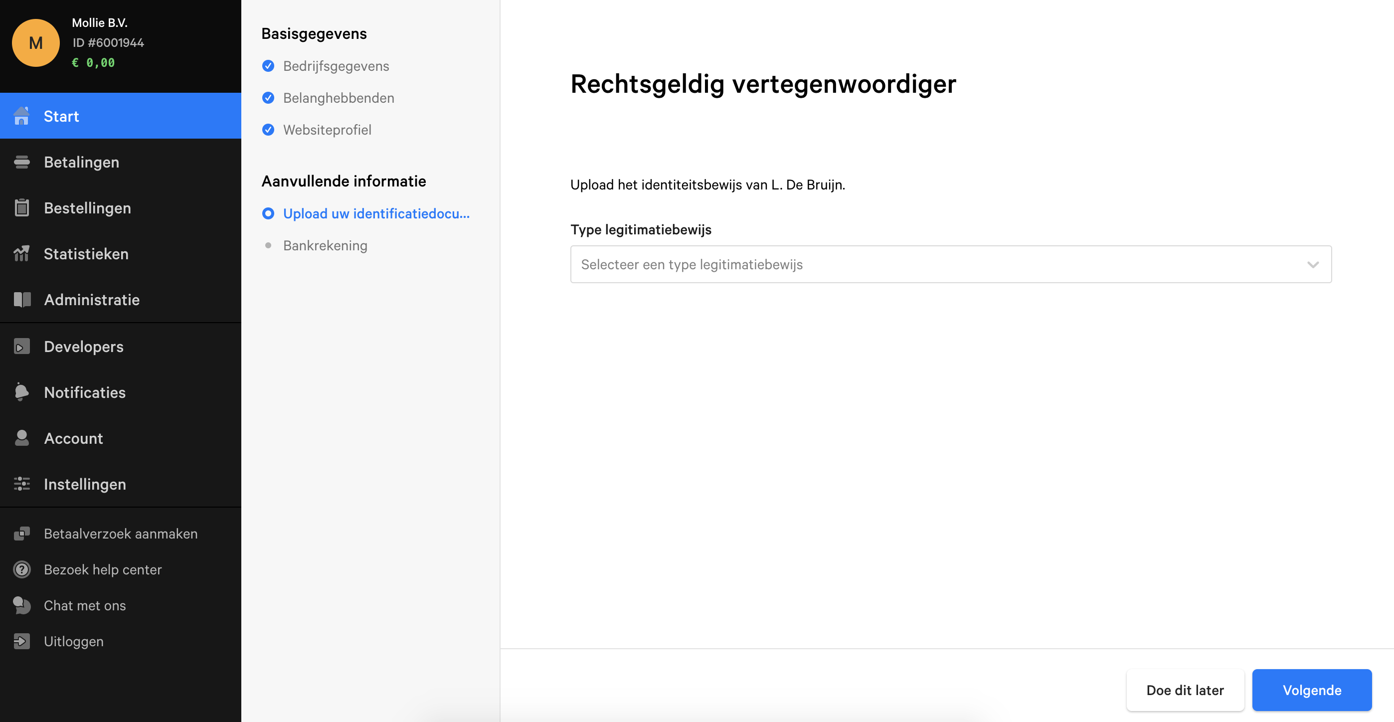
Task: Click the Administratie book icon
Action: 21,299
